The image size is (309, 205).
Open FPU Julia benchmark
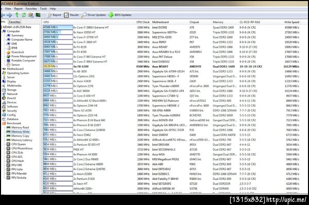(x=17, y=169)
